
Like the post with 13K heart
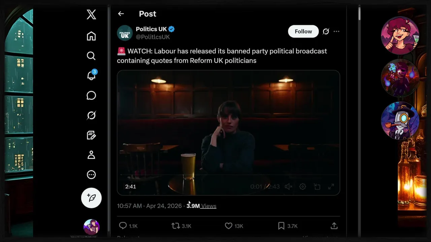pos(234,226)
